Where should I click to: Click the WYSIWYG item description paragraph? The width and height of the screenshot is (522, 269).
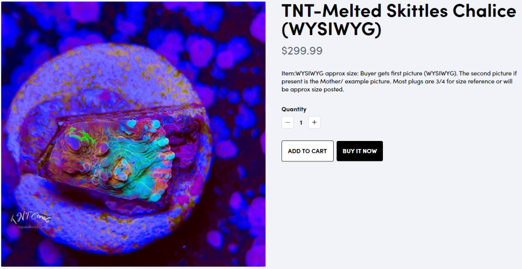coord(397,81)
